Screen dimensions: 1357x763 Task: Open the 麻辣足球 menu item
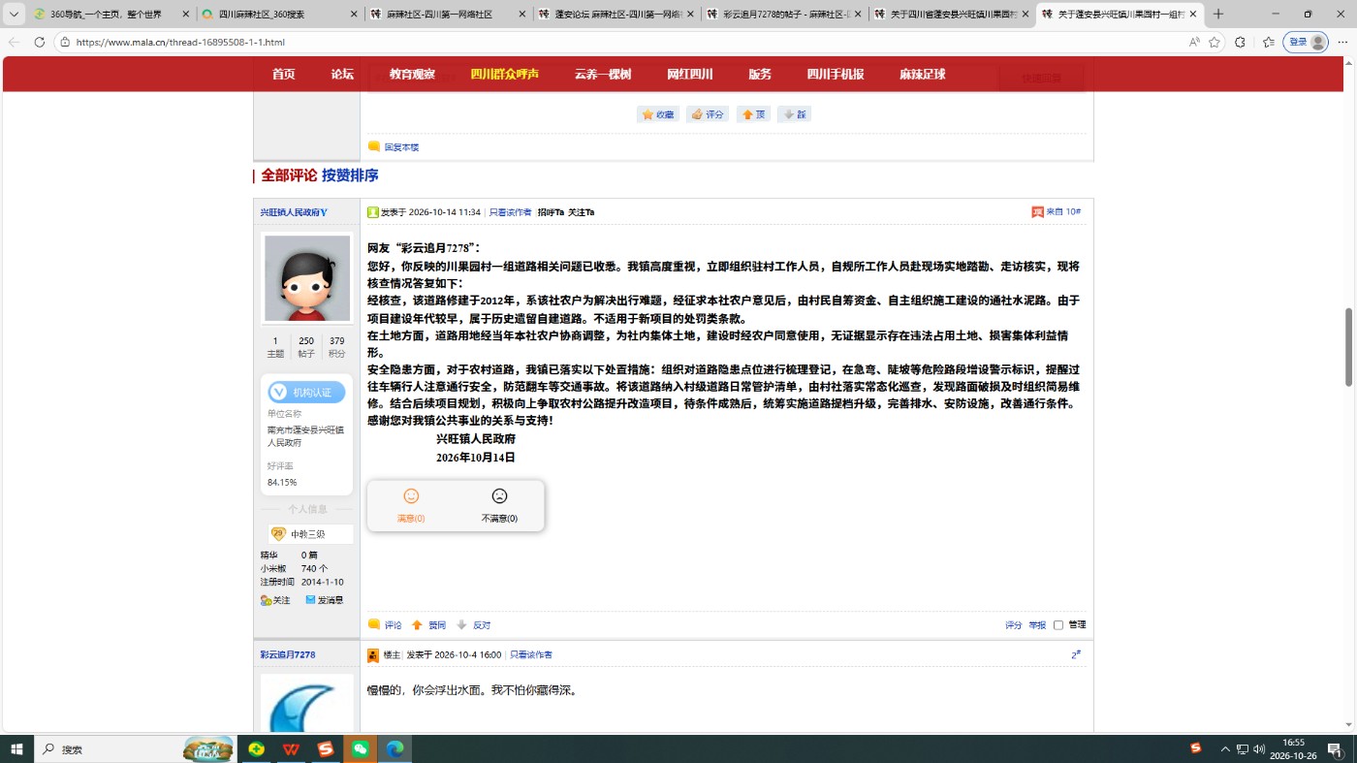[922, 75]
